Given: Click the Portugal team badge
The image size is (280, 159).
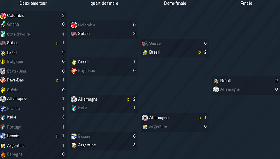Looking at the screenshot, I should tap(3, 127).
